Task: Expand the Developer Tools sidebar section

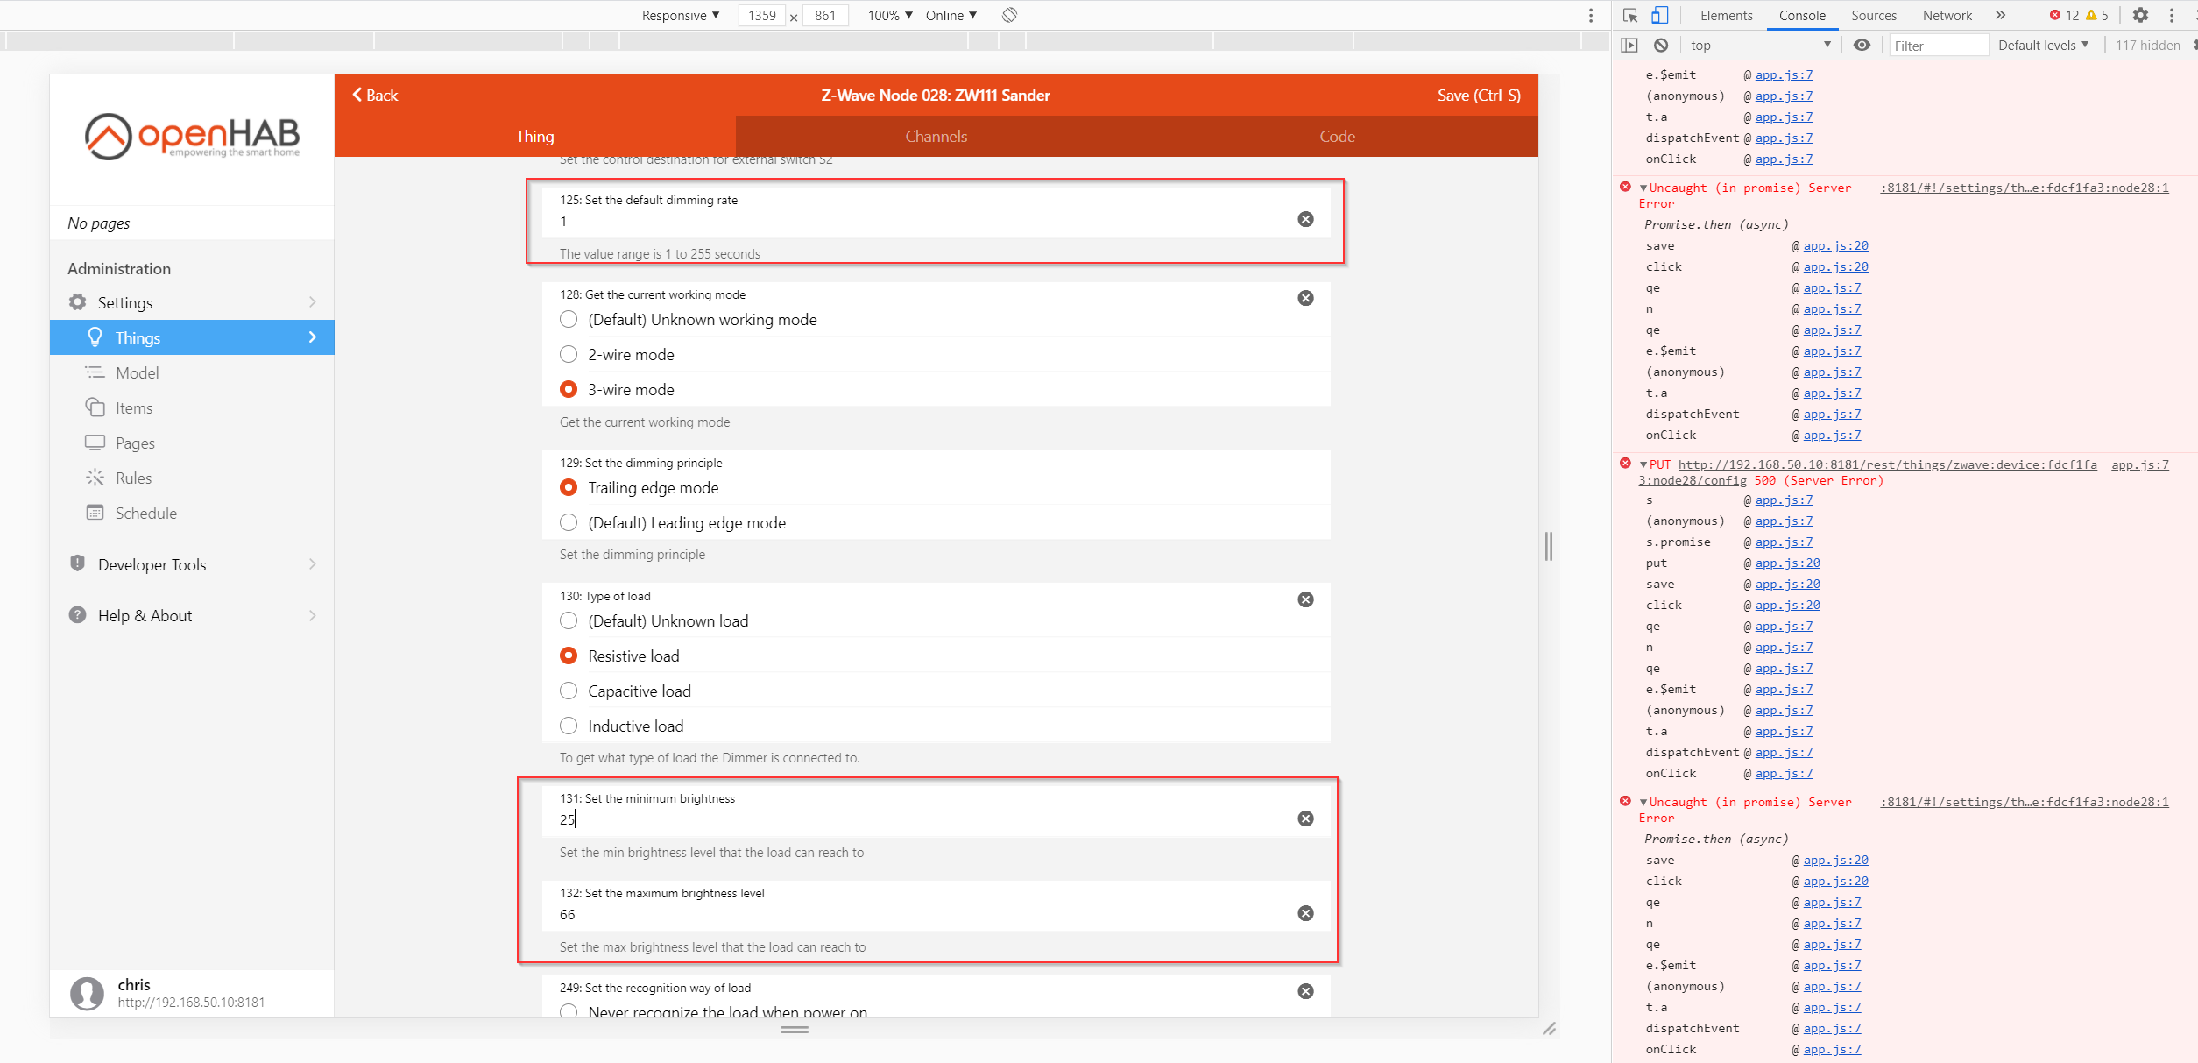Action: 151,564
